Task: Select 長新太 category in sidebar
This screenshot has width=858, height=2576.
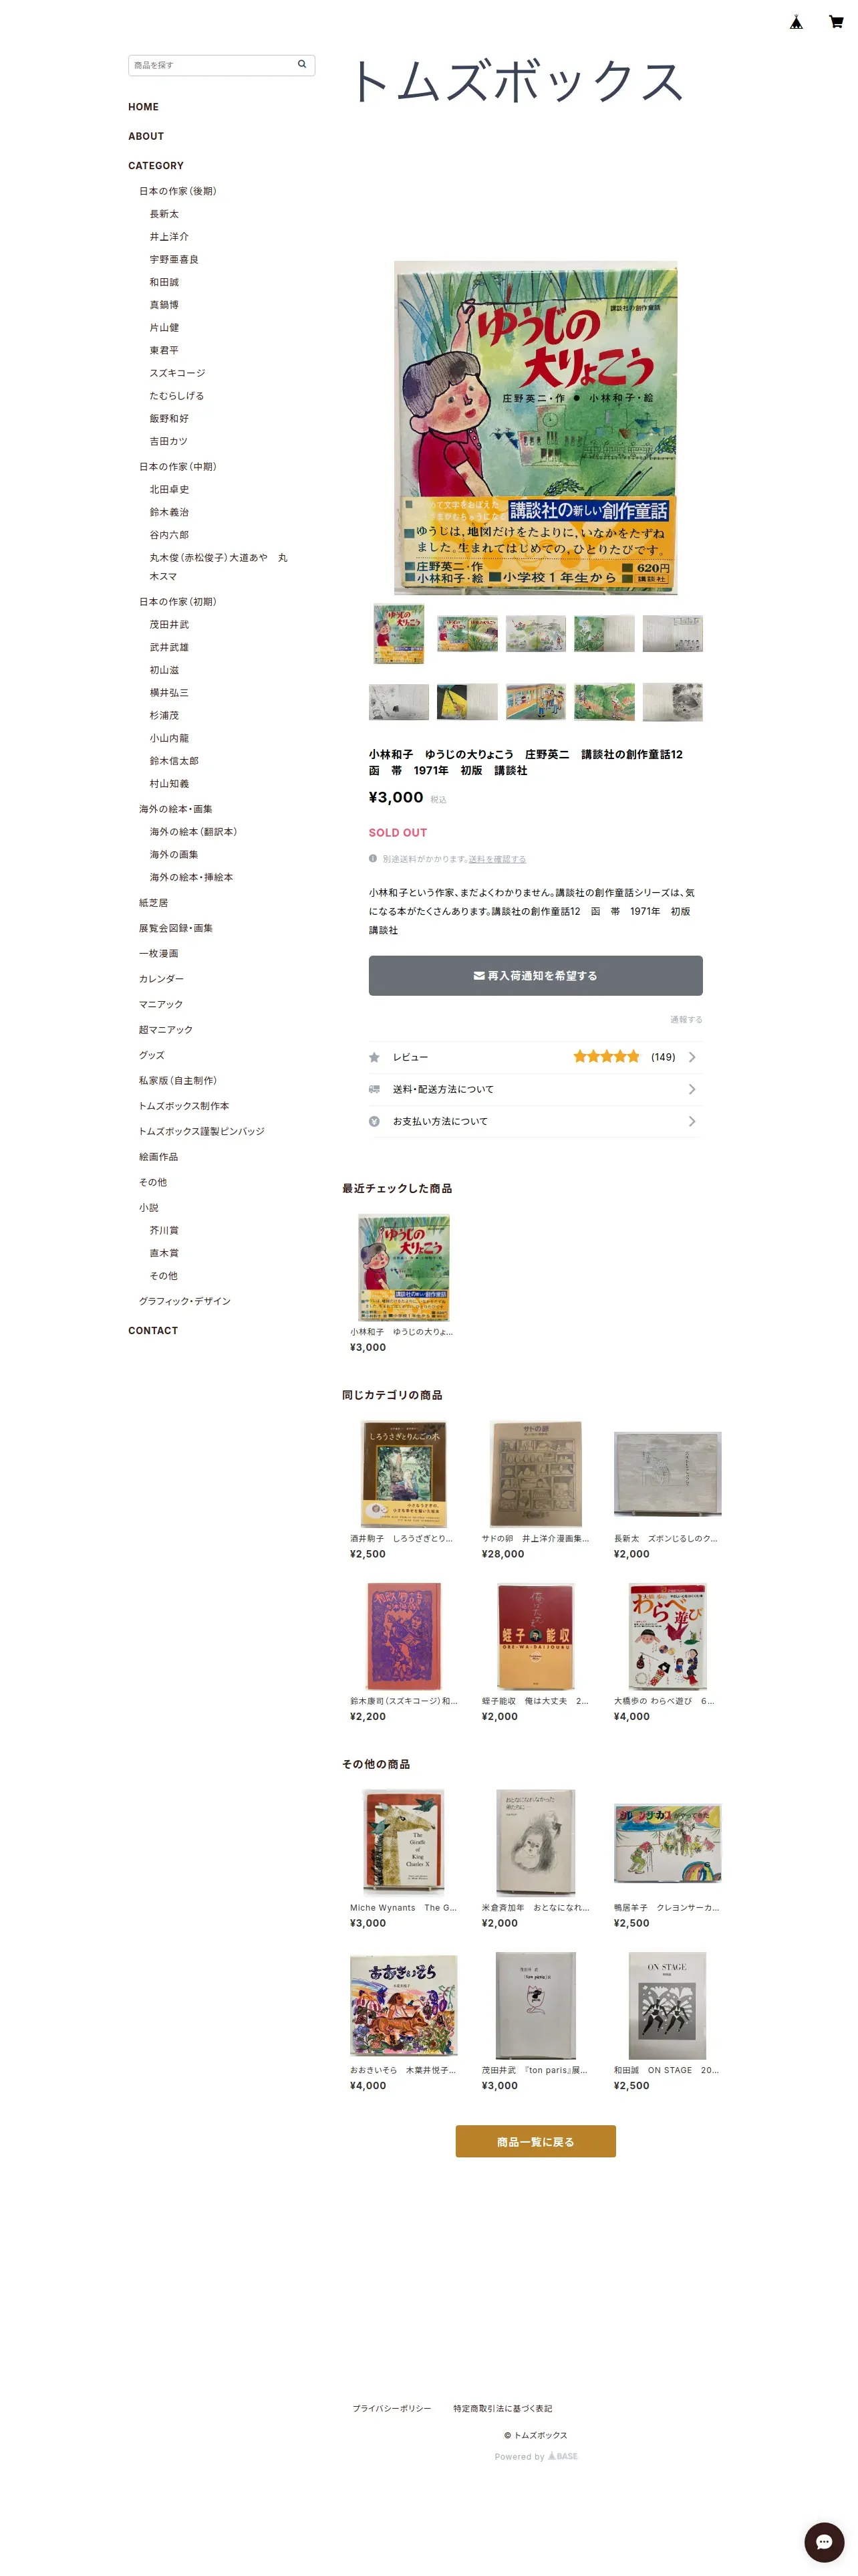Action: point(164,214)
